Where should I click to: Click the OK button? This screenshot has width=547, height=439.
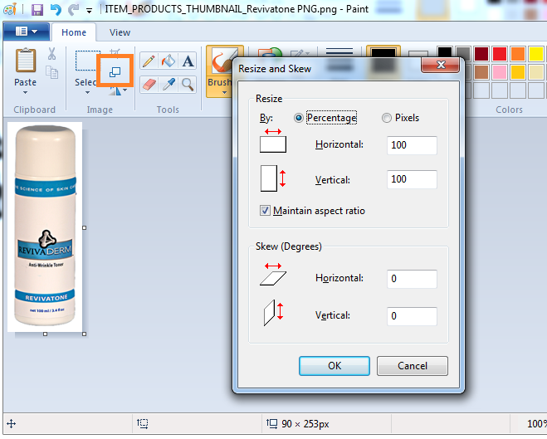[334, 366]
